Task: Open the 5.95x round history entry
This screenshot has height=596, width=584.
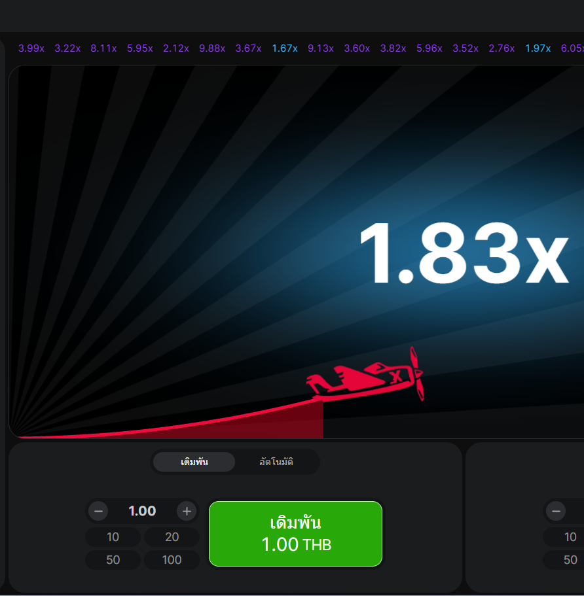Action: click(139, 48)
